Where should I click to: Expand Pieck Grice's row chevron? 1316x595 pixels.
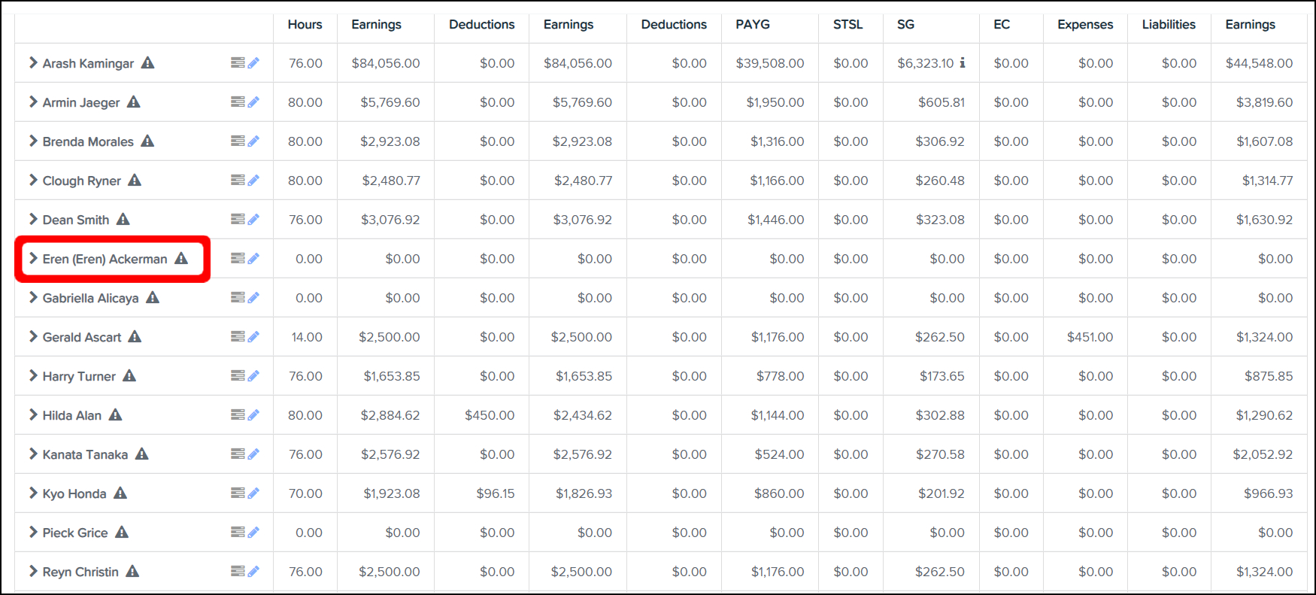tap(33, 533)
